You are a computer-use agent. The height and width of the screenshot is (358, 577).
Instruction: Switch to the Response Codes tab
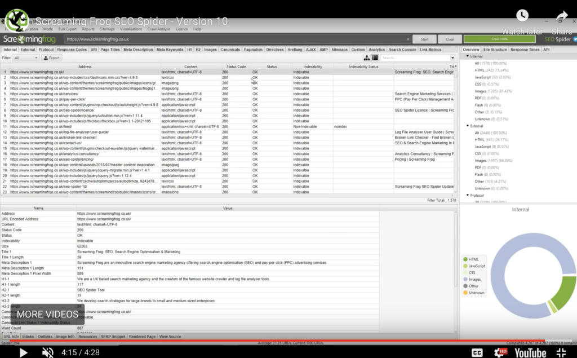[x=72, y=50]
